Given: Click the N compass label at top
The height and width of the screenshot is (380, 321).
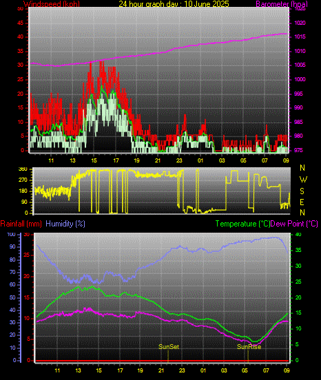Looking at the screenshot, I should click(302, 168).
